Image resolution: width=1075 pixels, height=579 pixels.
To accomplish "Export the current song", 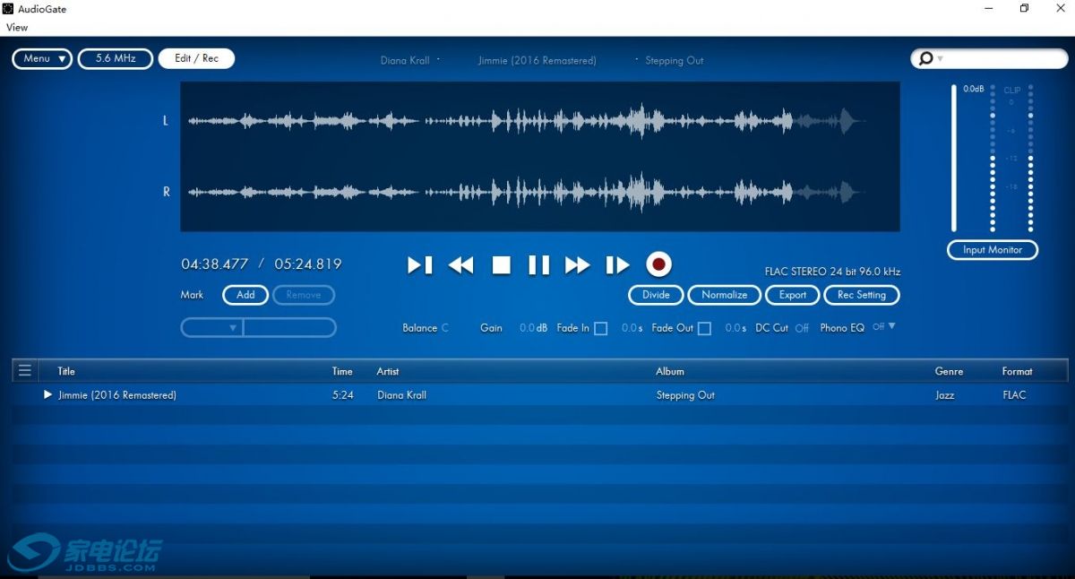I will tap(793, 295).
